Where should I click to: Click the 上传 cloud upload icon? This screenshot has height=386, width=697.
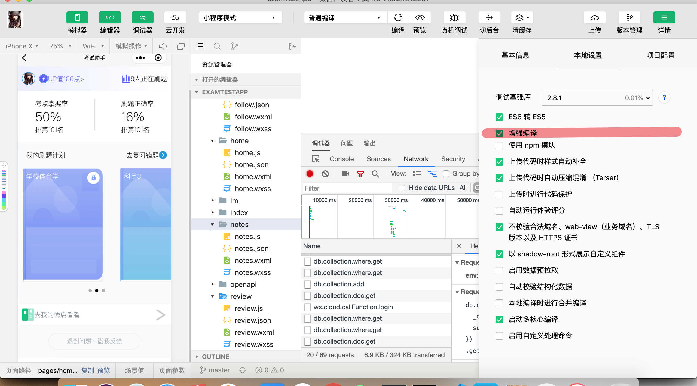(594, 18)
